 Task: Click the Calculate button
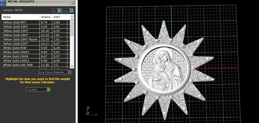pos(38,89)
